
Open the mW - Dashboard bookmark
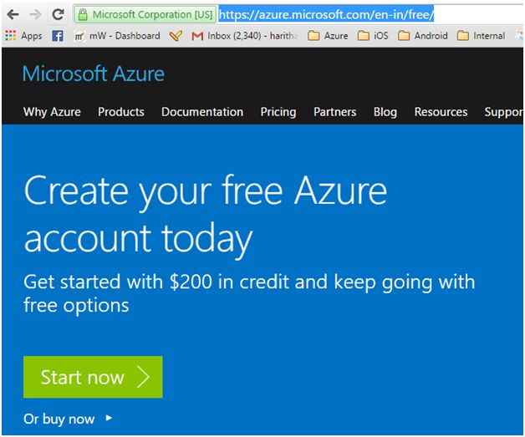click(117, 36)
